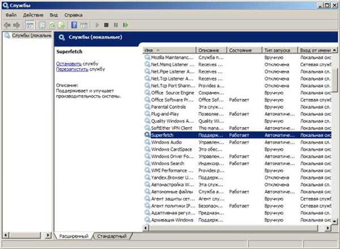Click right arrow of tree pane scrollbar
This screenshot has height=249, width=340.
coord(48,235)
